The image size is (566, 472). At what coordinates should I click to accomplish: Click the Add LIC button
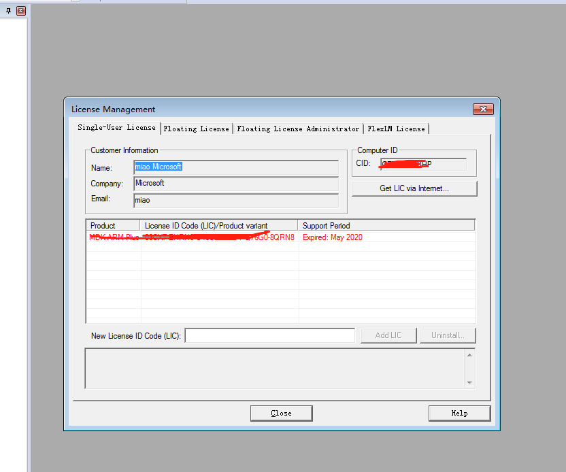(x=388, y=335)
